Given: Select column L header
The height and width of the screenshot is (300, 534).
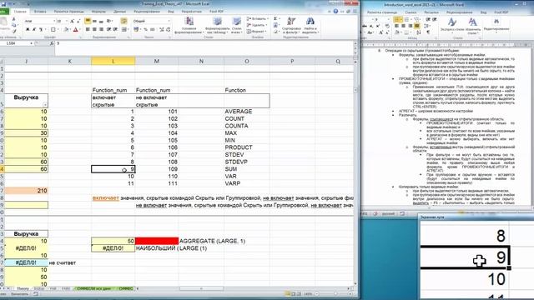Looking at the screenshot, I should [113, 61].
